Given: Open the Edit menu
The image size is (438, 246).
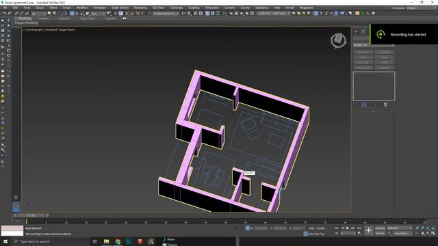Looking at the screenshot, I should pos(15,8).
